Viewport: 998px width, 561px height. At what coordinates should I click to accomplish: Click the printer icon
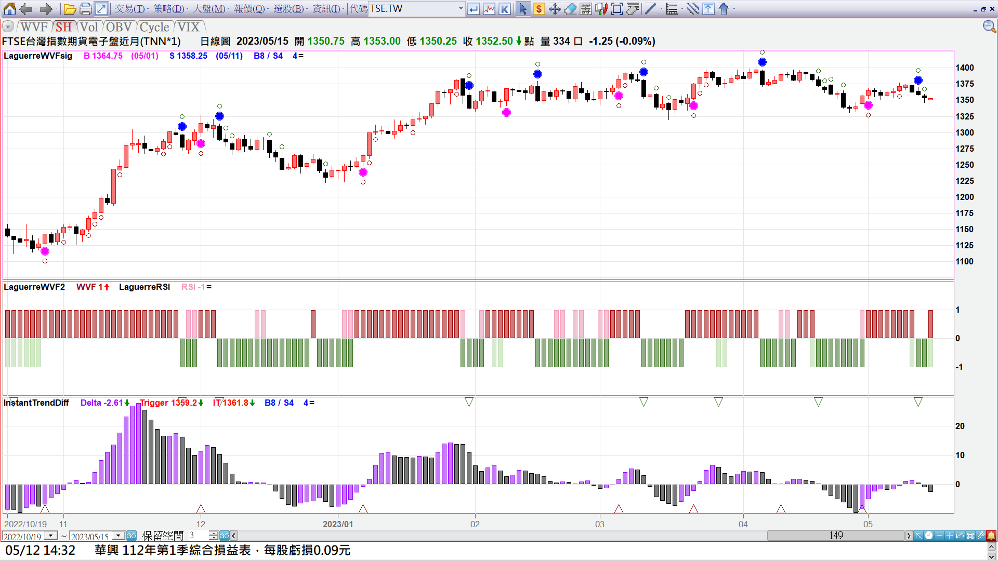point(86,9)
